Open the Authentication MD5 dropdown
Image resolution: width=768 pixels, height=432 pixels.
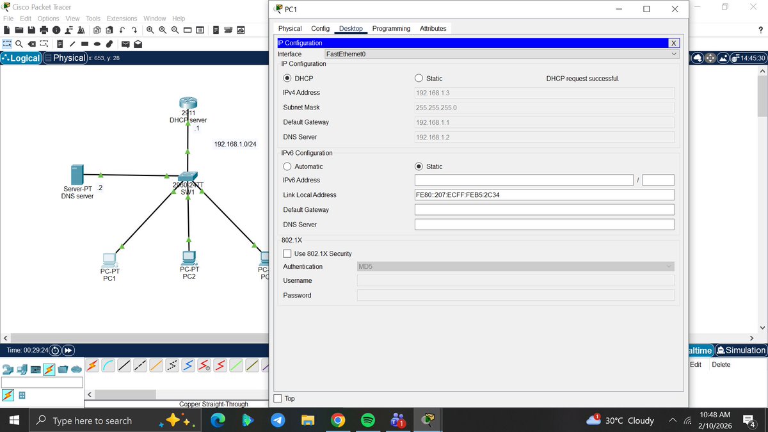[x=515, y=266]
